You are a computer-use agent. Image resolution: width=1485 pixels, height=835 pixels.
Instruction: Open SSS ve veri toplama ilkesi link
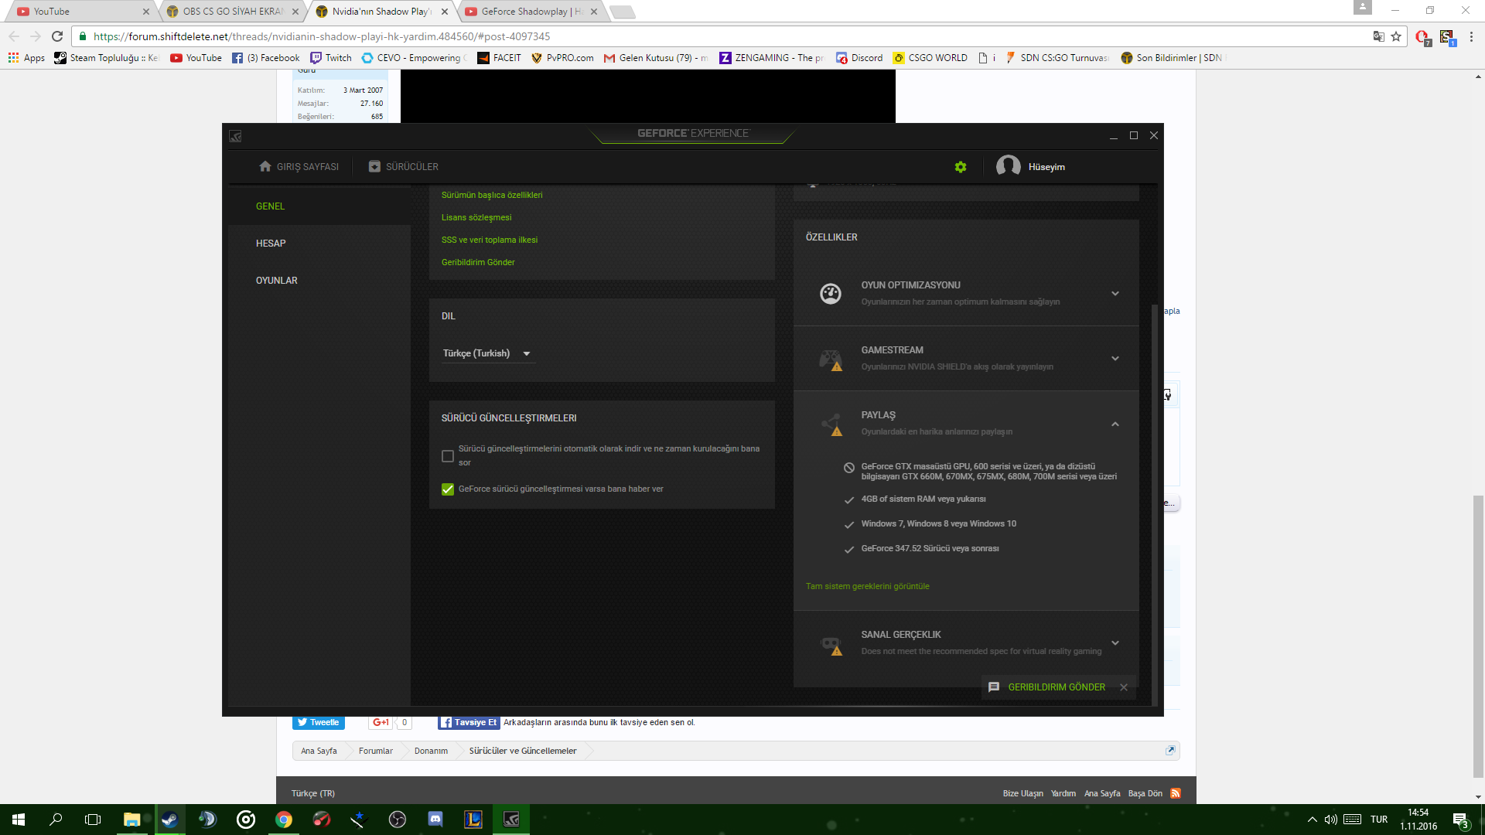tap(490, 240)
